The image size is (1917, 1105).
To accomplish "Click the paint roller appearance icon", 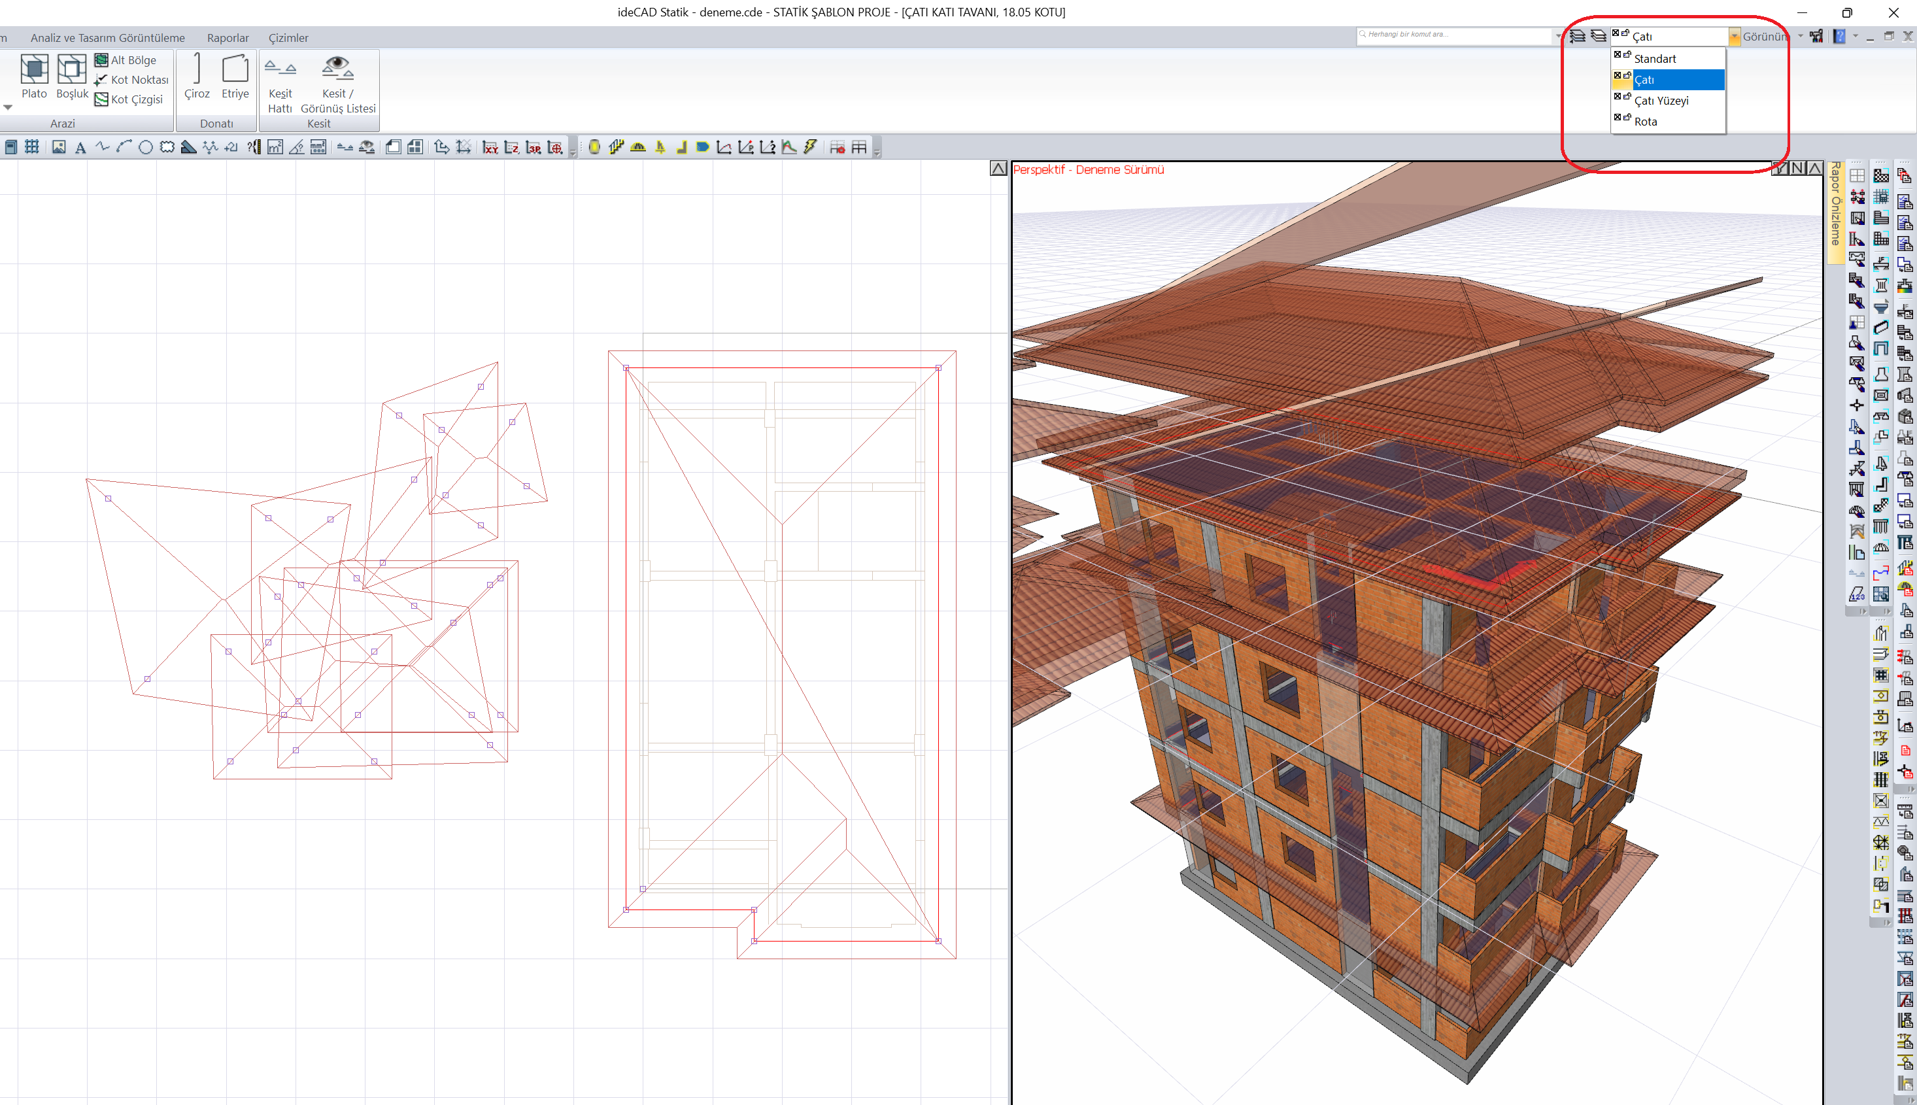I will pos(1816,37).
